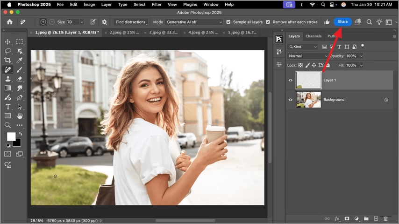Toggle Remove after each stroke checkbox
The width and height of the screenshot is (399, 224).
pyautogui.click(x=268, y=22)
